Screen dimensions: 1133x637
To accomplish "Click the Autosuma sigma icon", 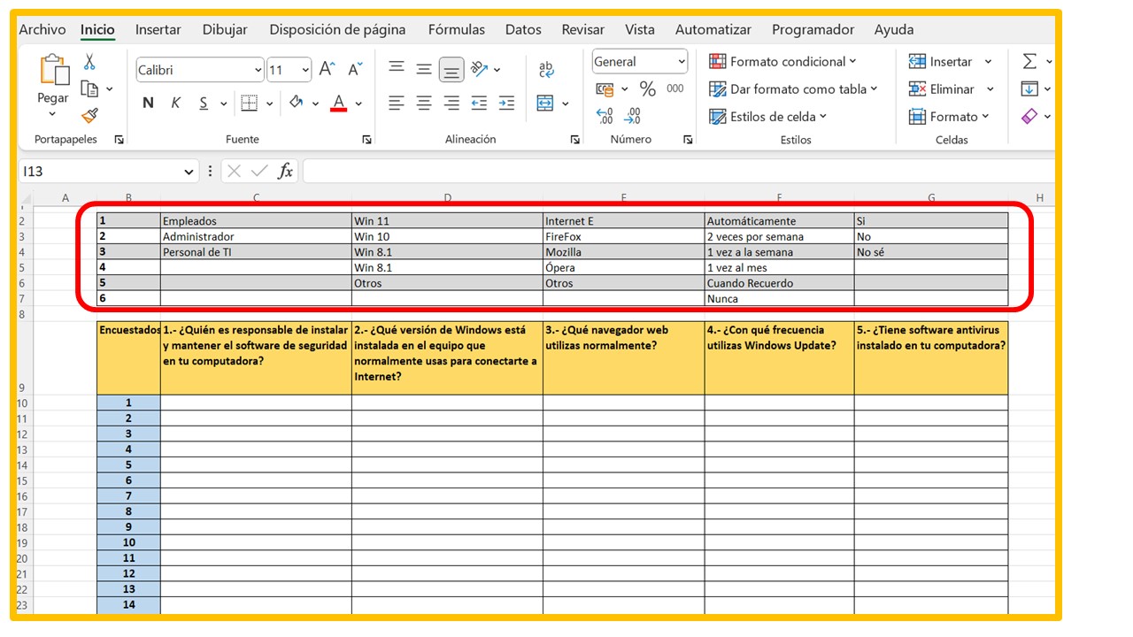I will [1030, 61].
